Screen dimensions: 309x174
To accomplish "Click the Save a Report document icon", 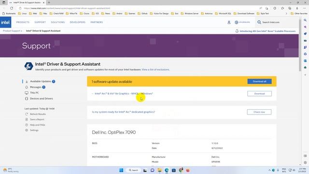I will tap(27, 119).
